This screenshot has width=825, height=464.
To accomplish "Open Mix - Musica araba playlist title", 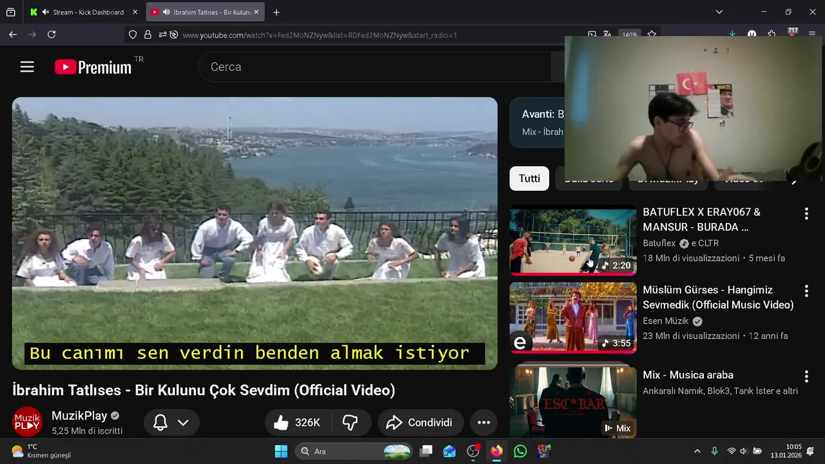I will 688,375.
